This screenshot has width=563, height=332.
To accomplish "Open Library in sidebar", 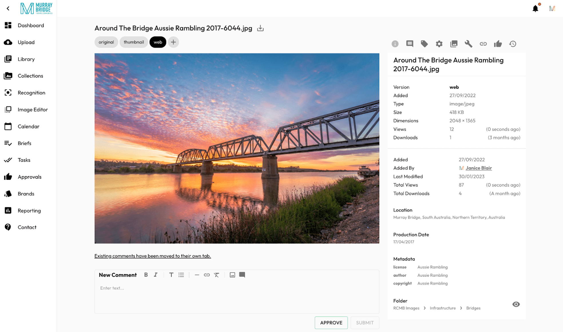I will [x=28, y=59].
